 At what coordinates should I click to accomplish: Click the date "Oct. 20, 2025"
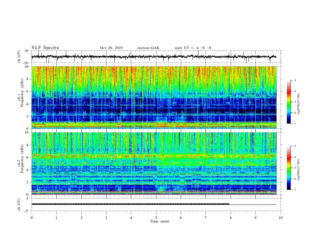tap(111, 48)
